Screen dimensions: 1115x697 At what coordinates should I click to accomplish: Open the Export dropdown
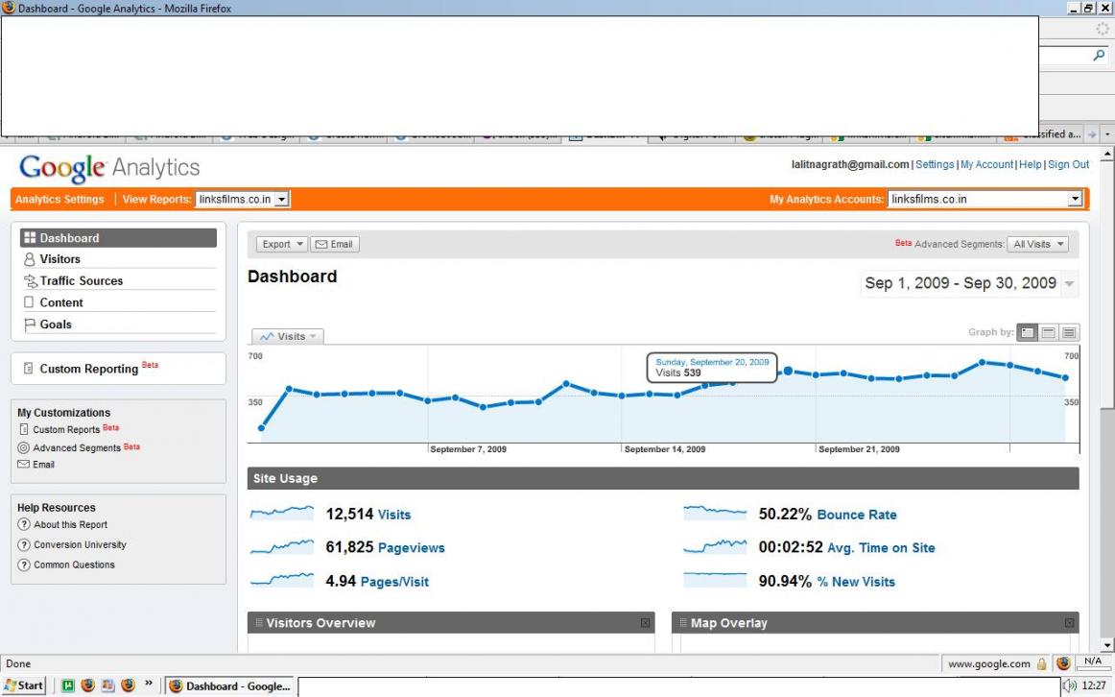[282, 244]
